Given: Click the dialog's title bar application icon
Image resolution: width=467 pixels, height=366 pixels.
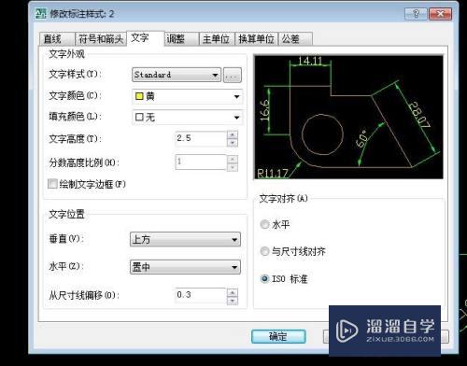Looking at the screenshot, I should click(x=41, y=14).
